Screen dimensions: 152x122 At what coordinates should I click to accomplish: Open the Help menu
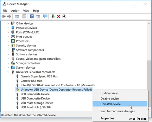36,11
